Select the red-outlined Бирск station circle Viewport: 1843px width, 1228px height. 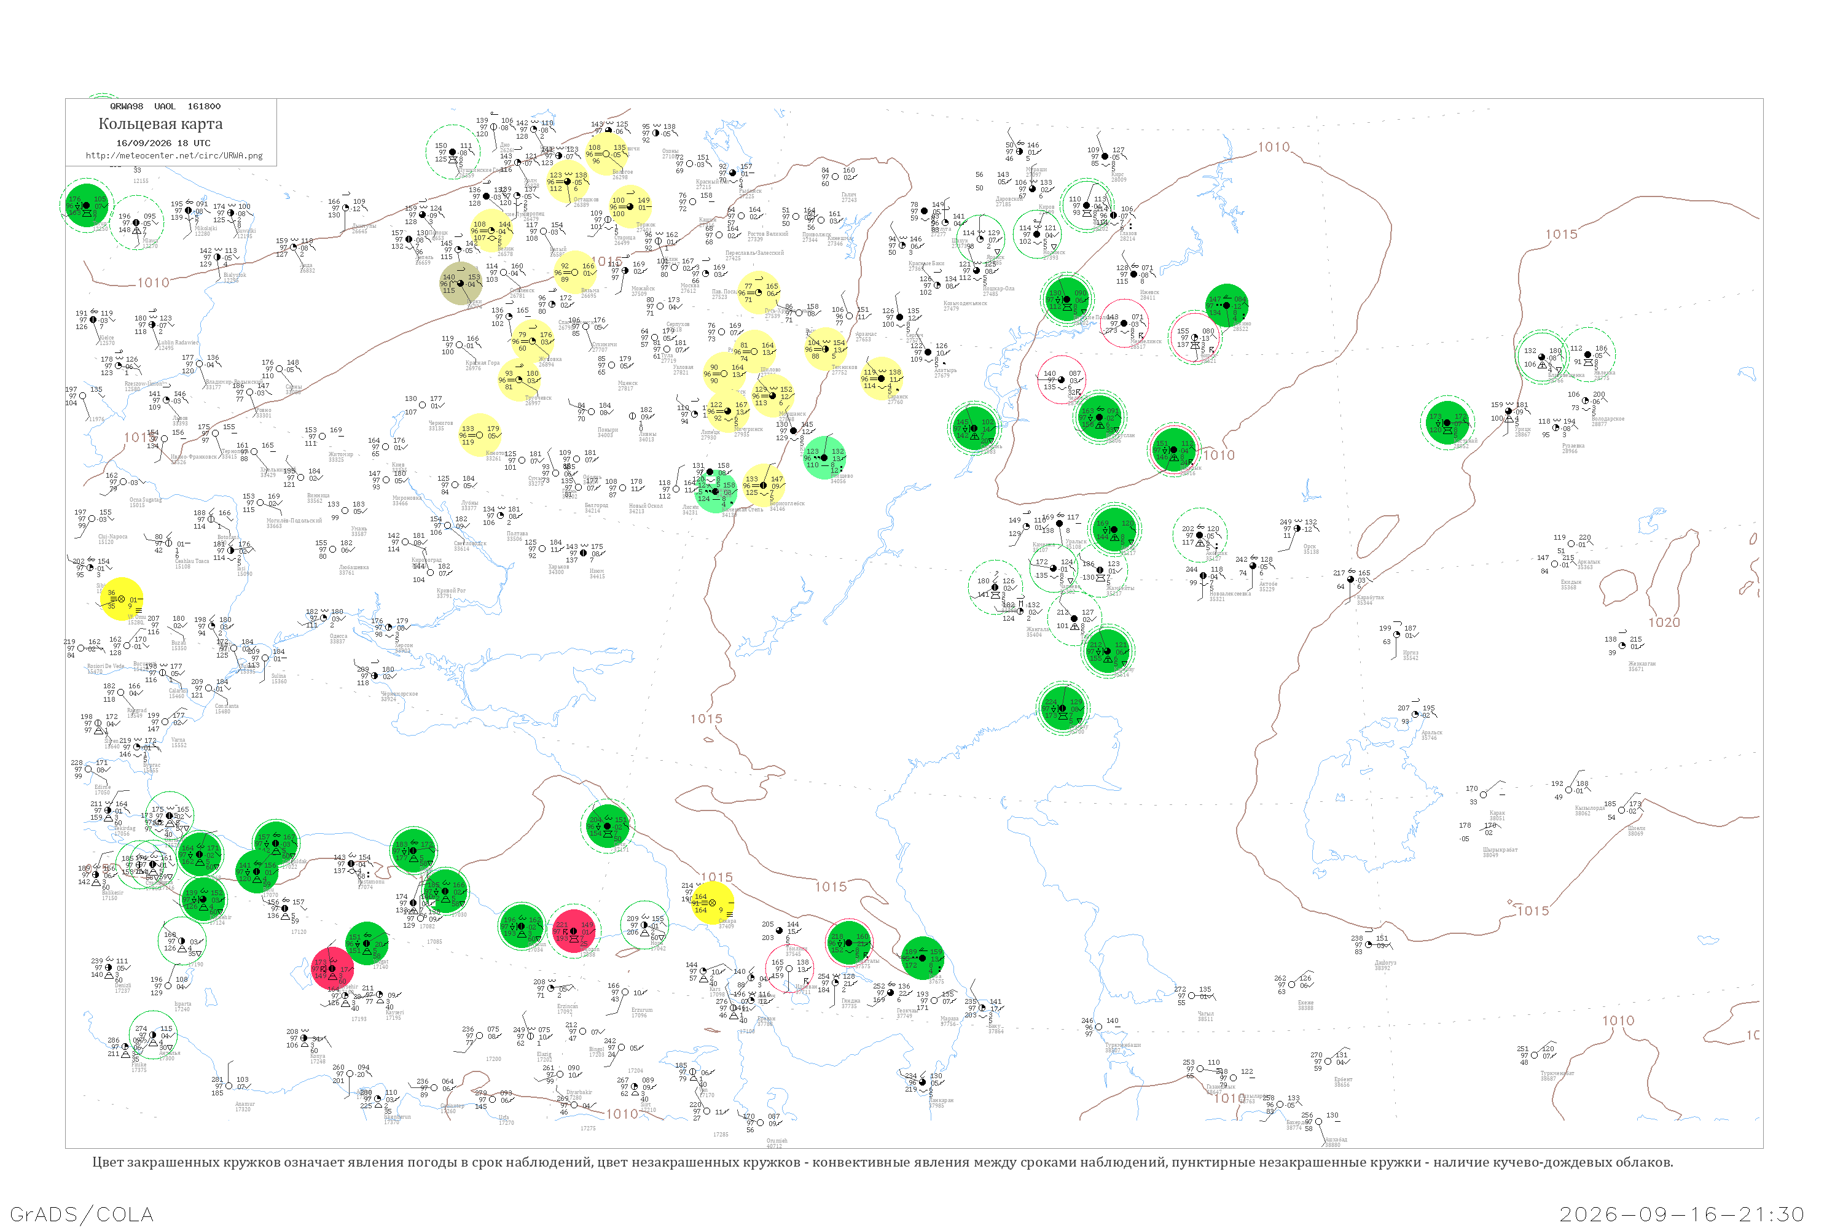[x=1194, y=338]
